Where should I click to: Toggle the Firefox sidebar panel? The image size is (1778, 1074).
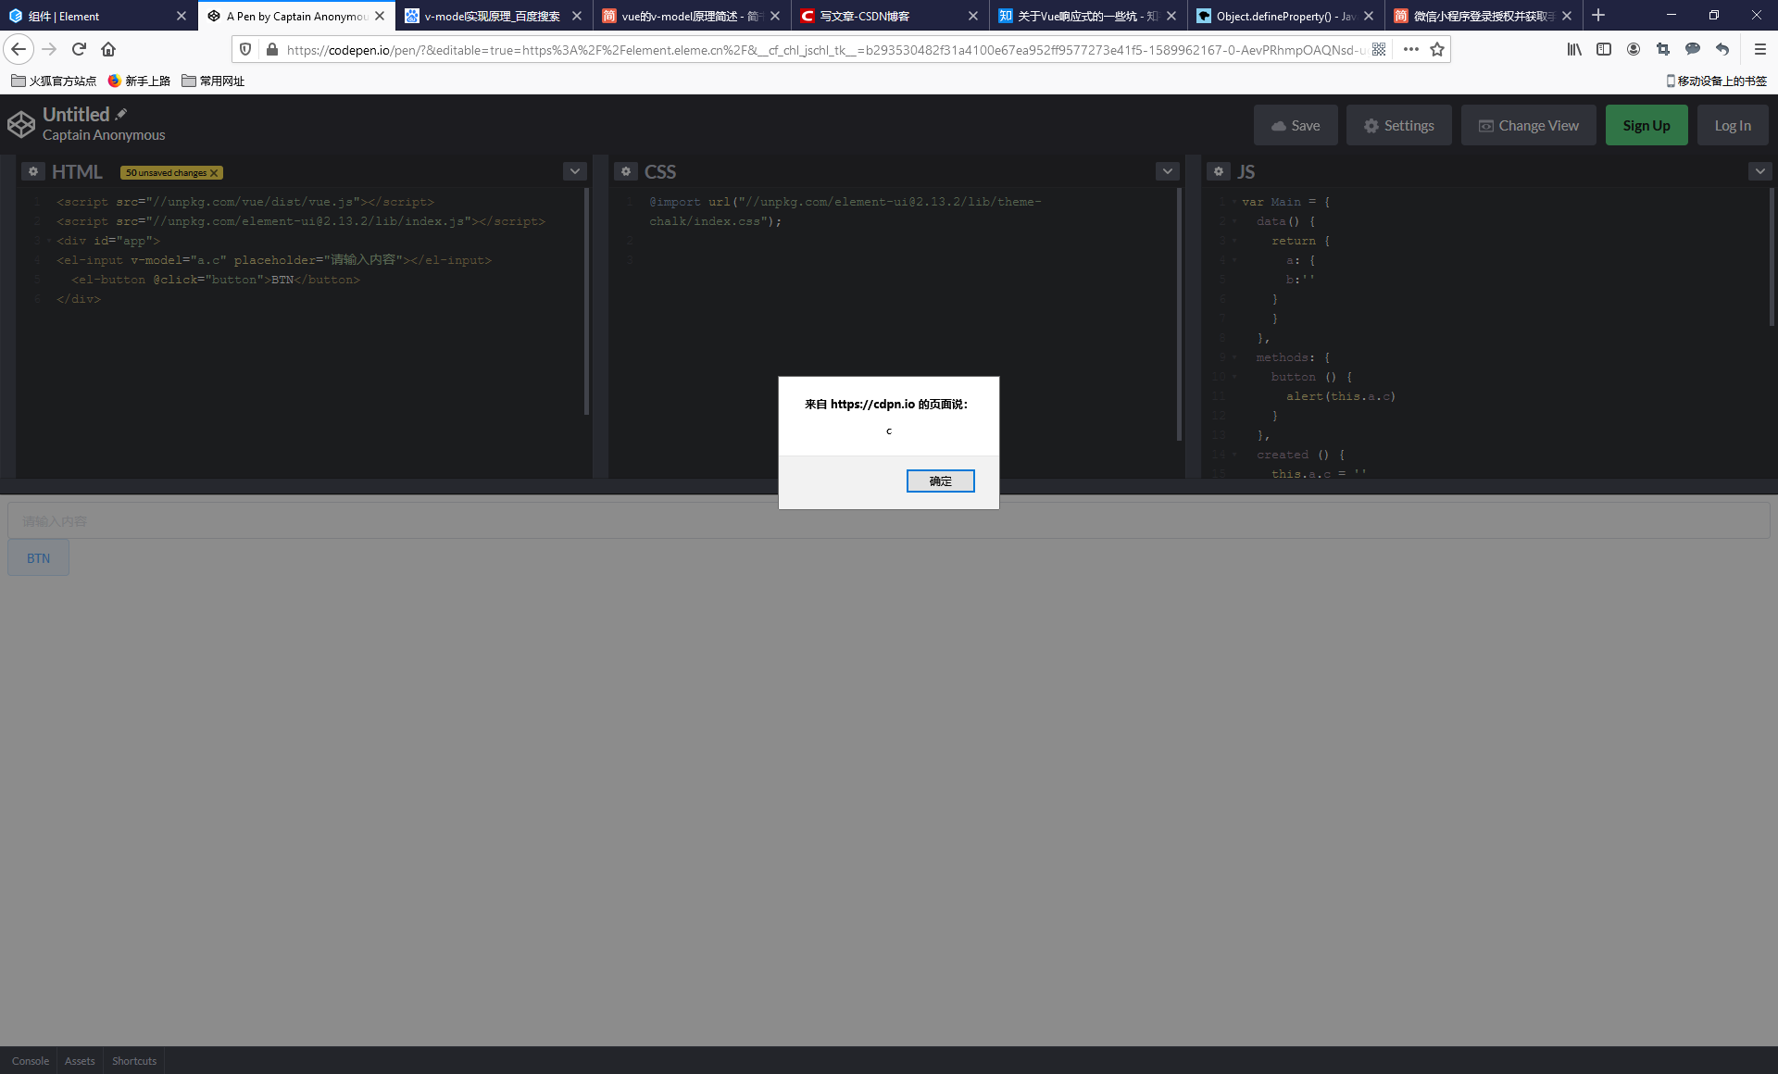[1604, 49]
